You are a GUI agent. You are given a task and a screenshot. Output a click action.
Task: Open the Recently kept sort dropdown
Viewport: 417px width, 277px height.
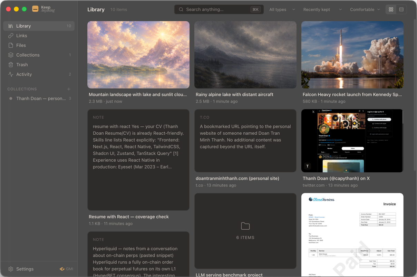(x=322, y=10)
